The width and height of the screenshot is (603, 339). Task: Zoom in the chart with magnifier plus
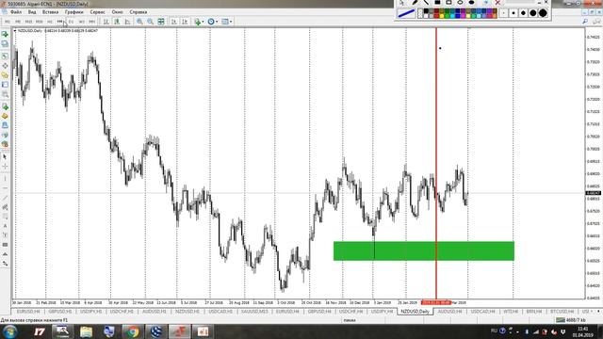pos(139,22)
